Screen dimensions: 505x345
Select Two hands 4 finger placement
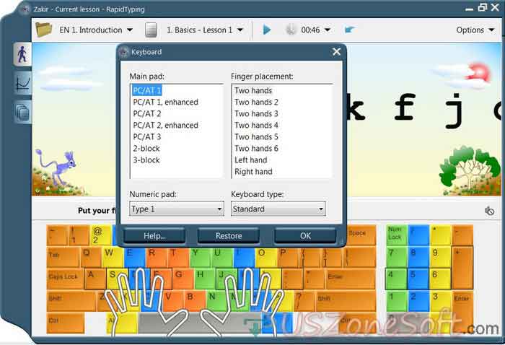256,126
